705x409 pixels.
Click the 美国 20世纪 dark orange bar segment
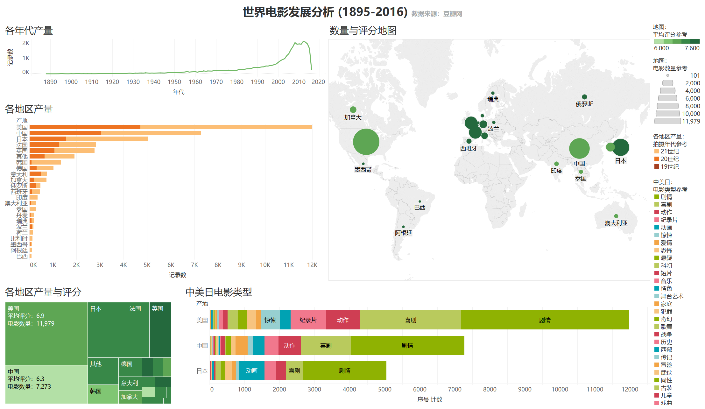click(85, 127)
